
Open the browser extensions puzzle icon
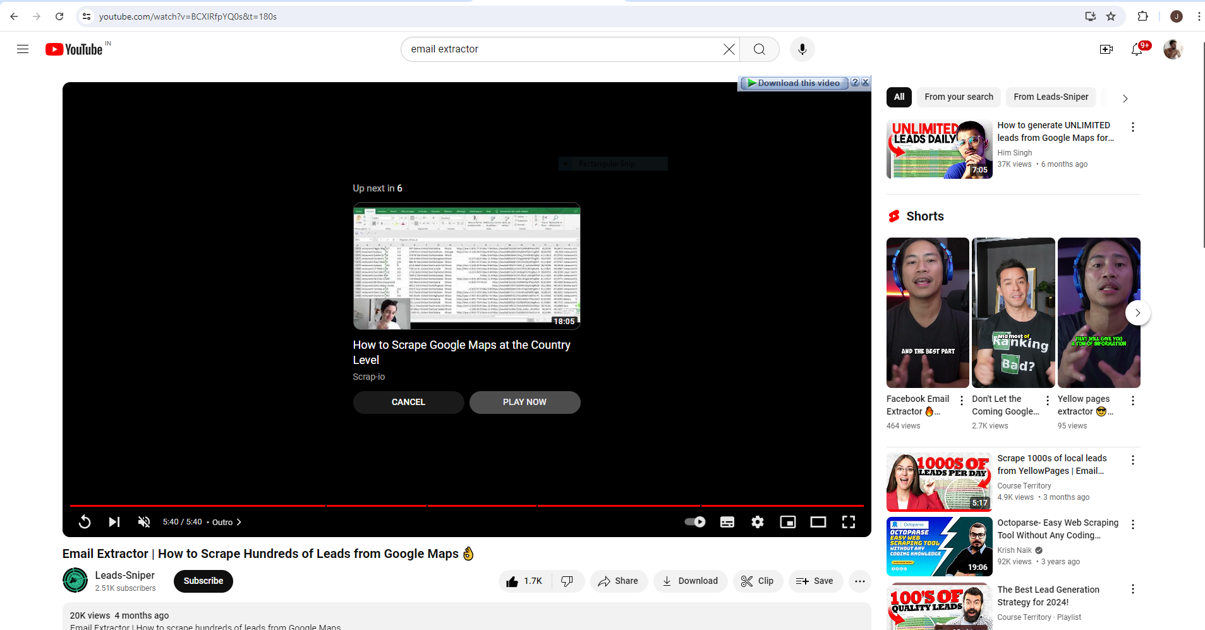tap(1142, 16)
